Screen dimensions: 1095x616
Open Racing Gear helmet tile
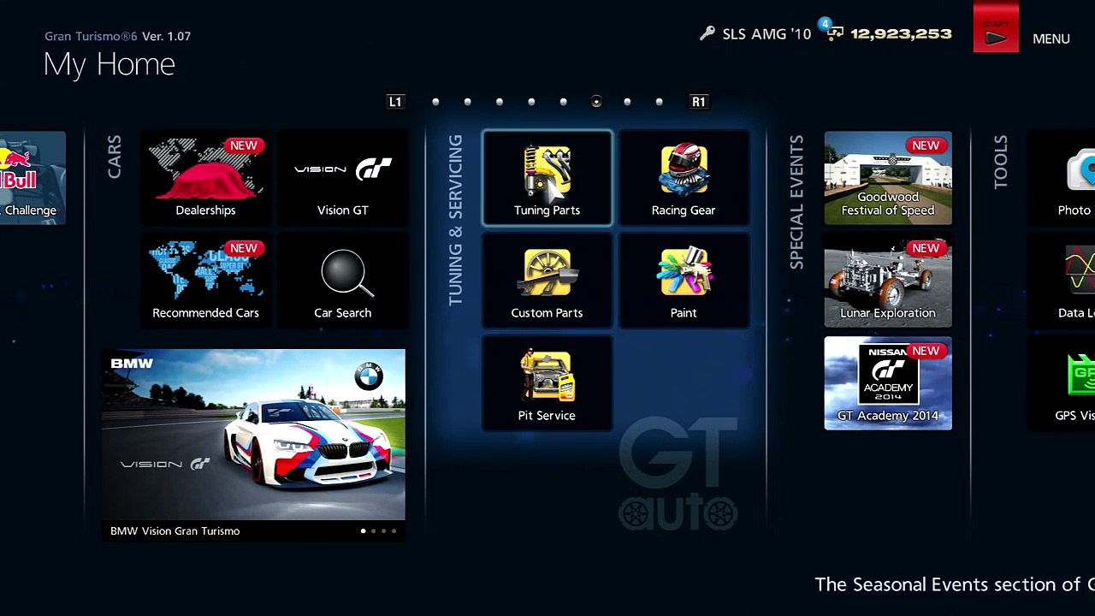tap(684, 178)
